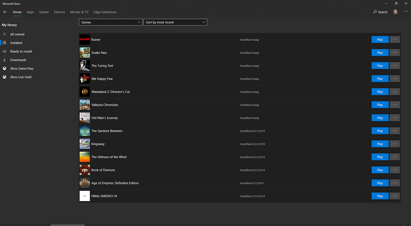Image resolution: width=411 pixels, height=226 pixels.
Task: Click the Book of Demons thumbnail
Action: [85, 170]
